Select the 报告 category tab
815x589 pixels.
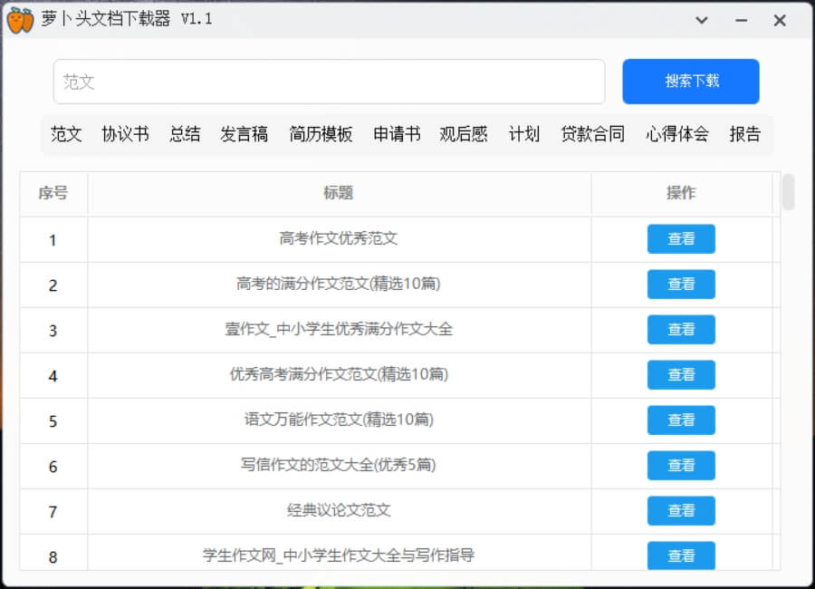point(745,134)
